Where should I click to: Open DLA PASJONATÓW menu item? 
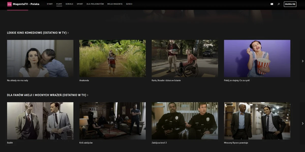coord(95,4)
